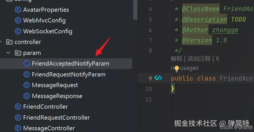The width and height of the screenshot is (254, 132).
Task: Click the 解释 inline hint link
Action: click(177, 59)
